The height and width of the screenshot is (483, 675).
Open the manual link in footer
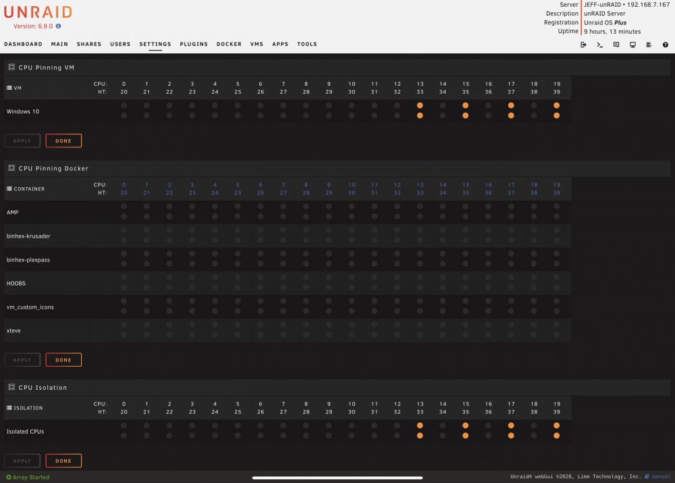click(661, 476)
